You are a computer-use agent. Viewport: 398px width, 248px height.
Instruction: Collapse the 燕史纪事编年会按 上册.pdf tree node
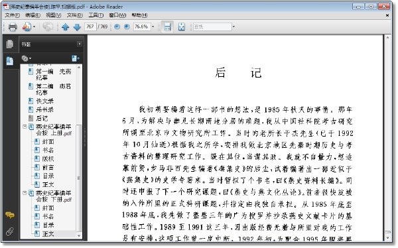pyautogui.click(x=25, y=126)
